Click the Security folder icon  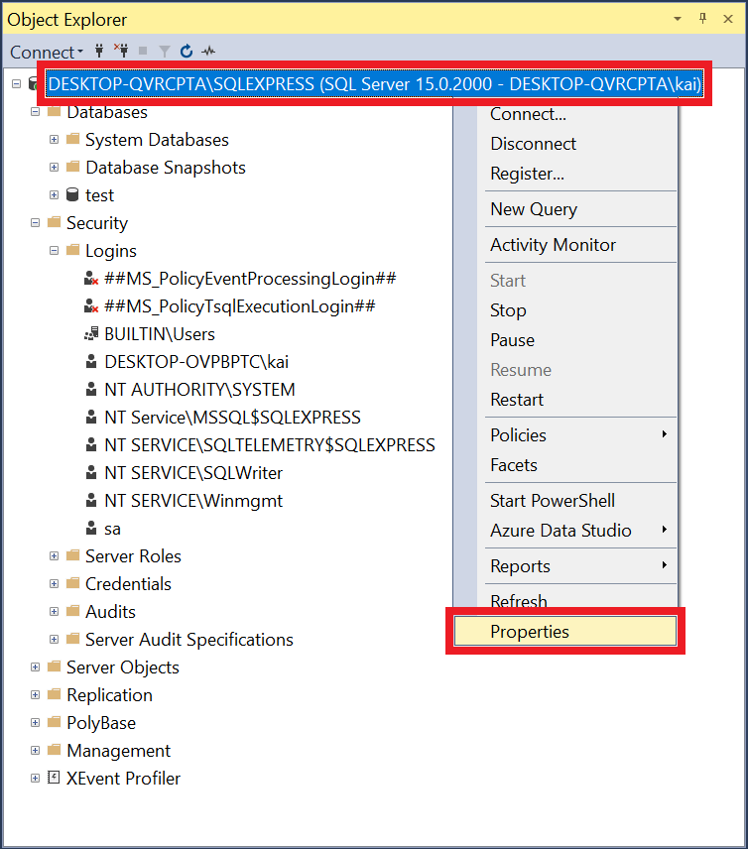click(x=55, y=222)
